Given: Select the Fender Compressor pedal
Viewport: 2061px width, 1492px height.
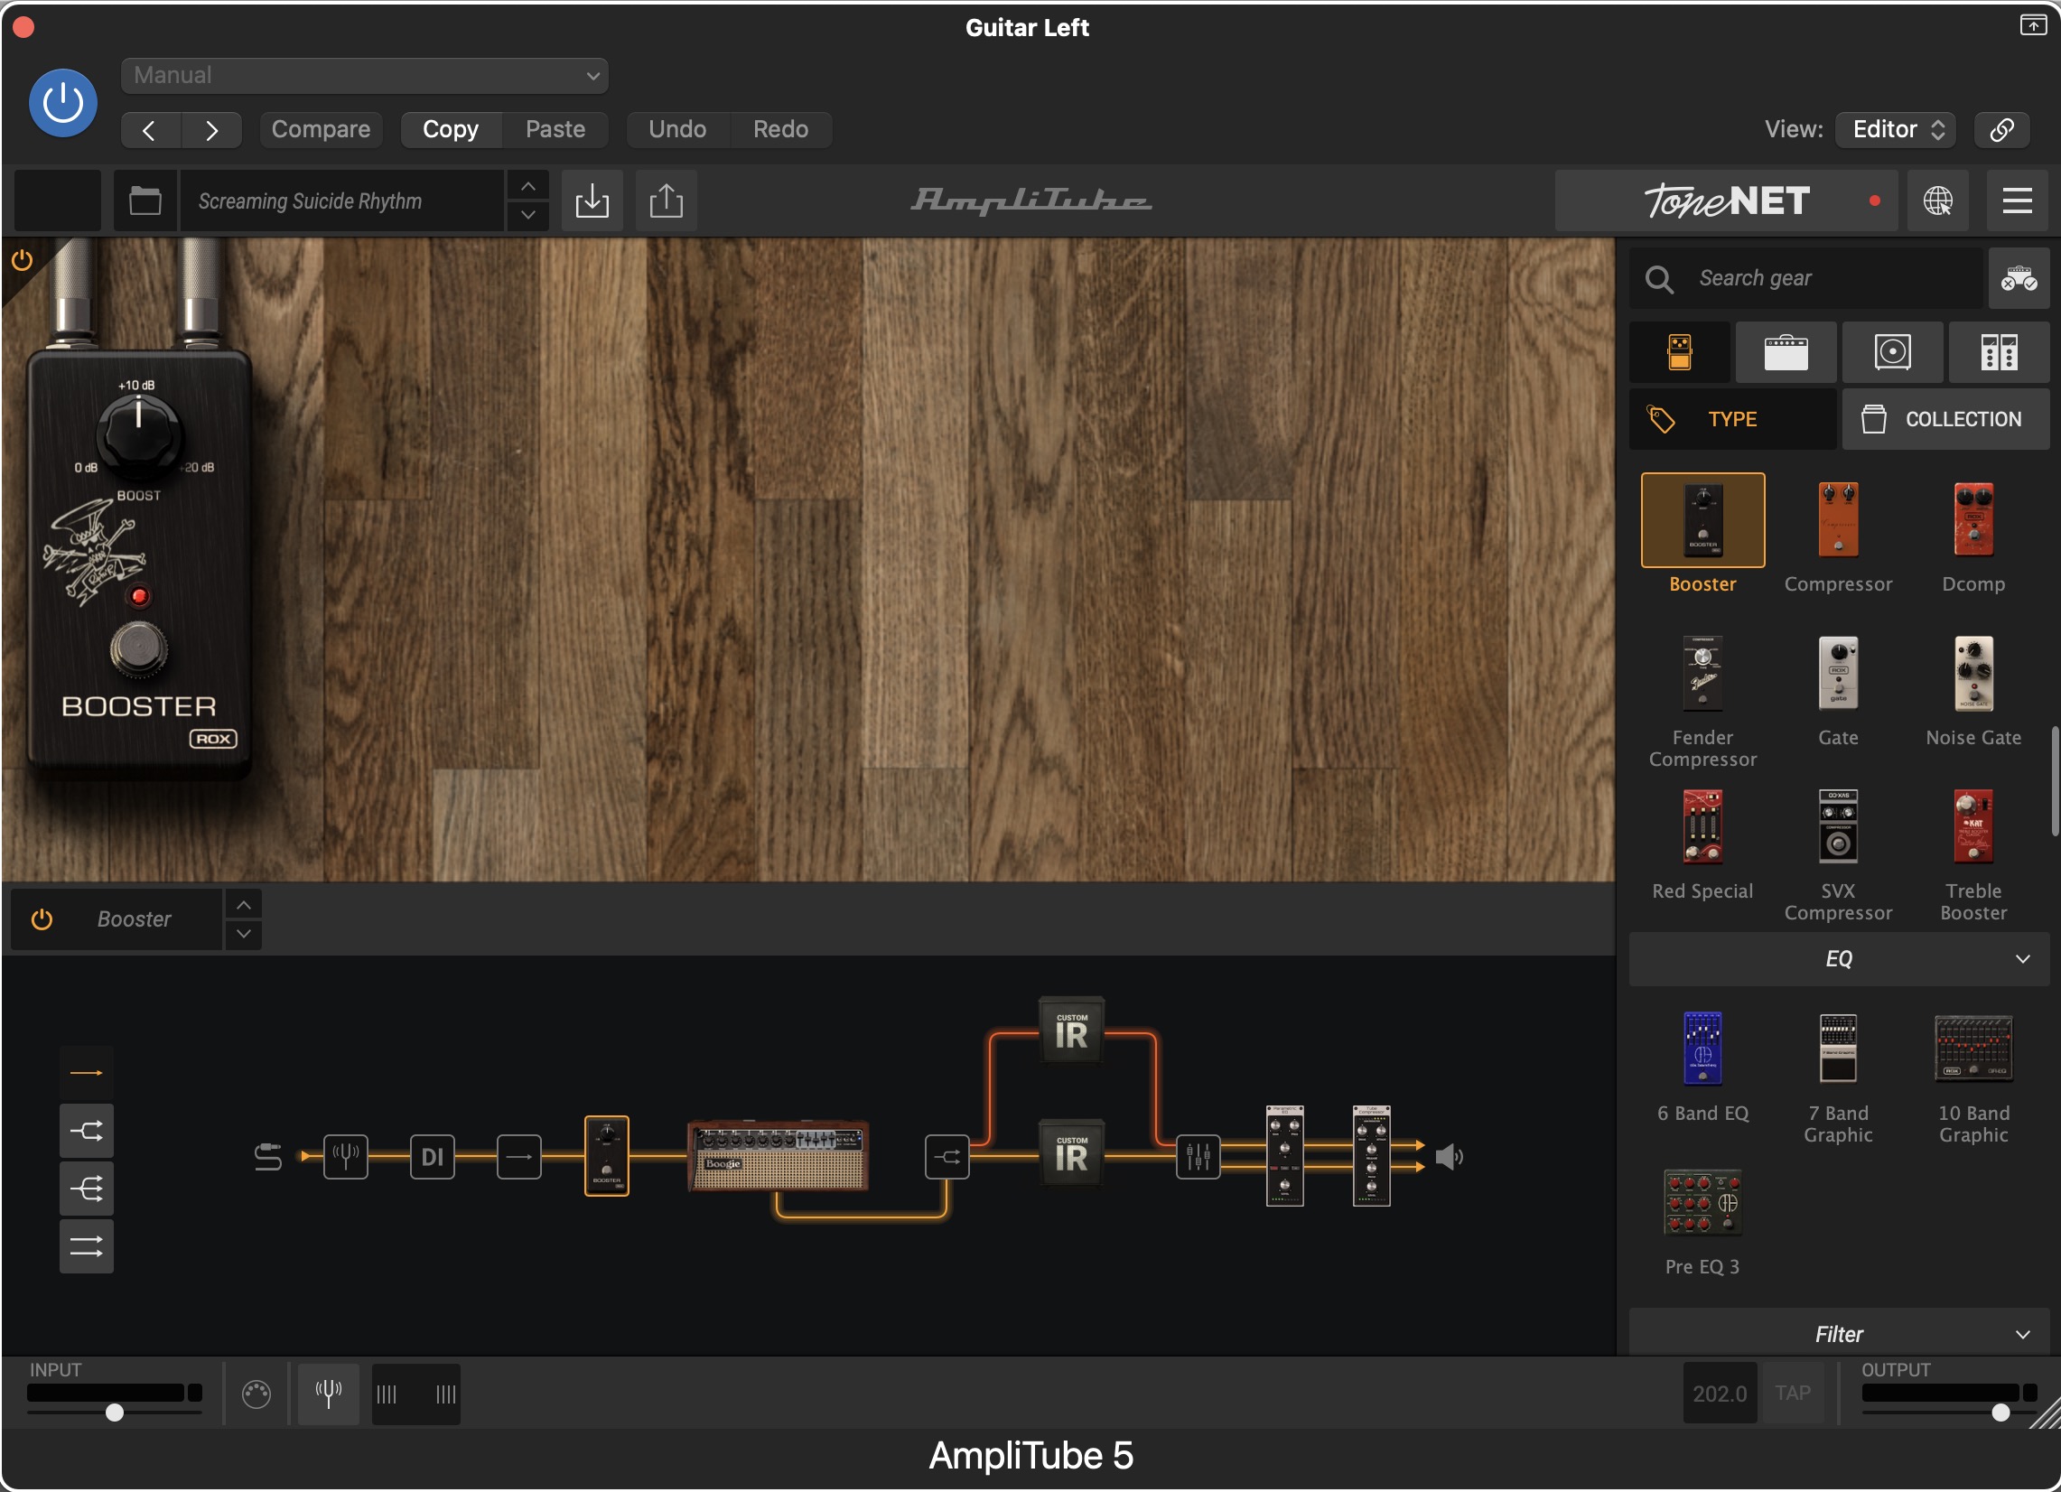Looking at the screenshot, I should click(1702, 675).
